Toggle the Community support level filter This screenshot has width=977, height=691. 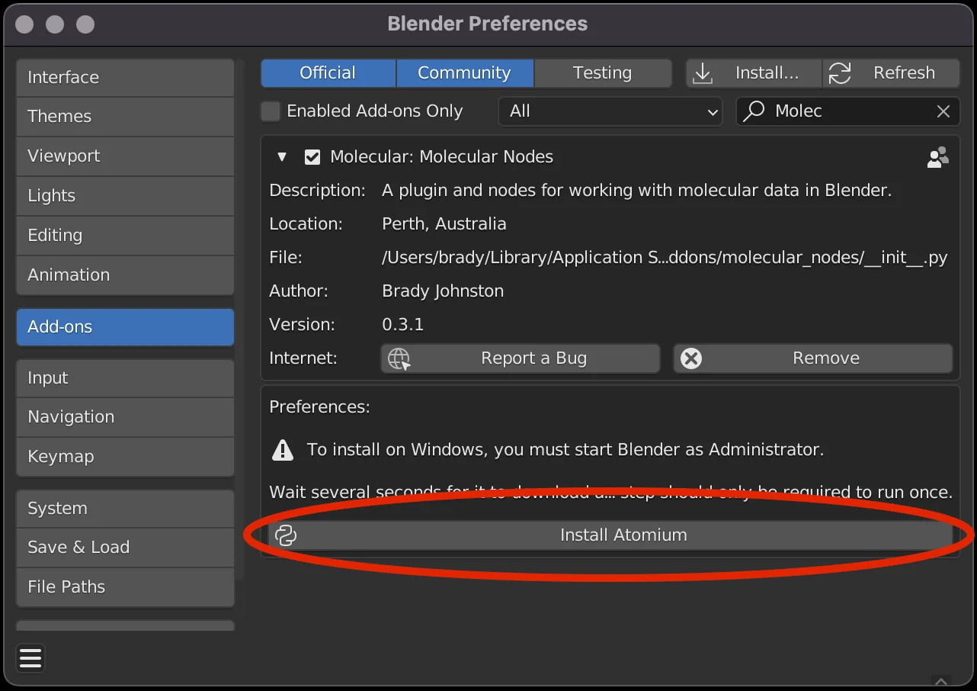point(464,73)
